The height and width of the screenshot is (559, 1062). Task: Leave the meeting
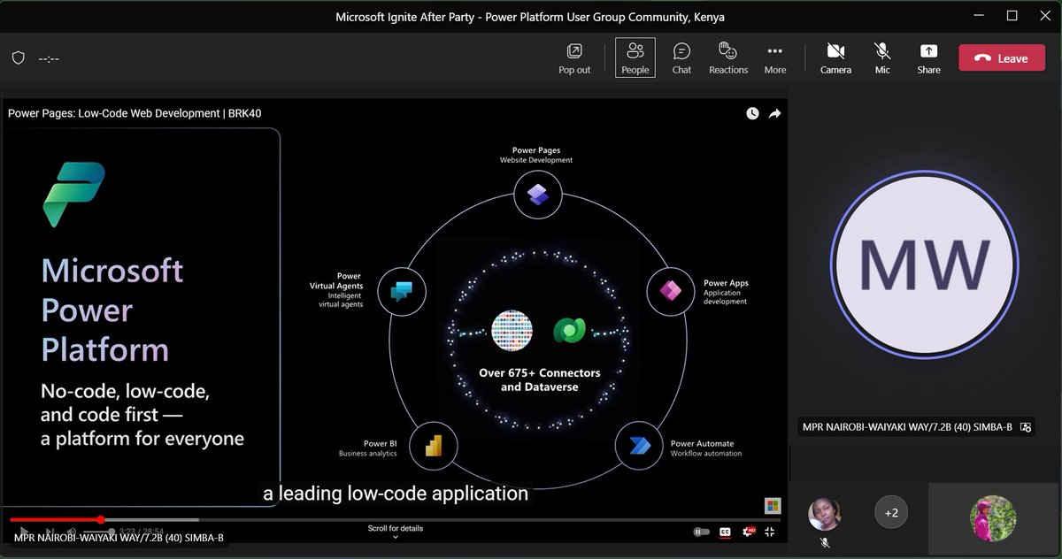click(x=1002, y=58)
